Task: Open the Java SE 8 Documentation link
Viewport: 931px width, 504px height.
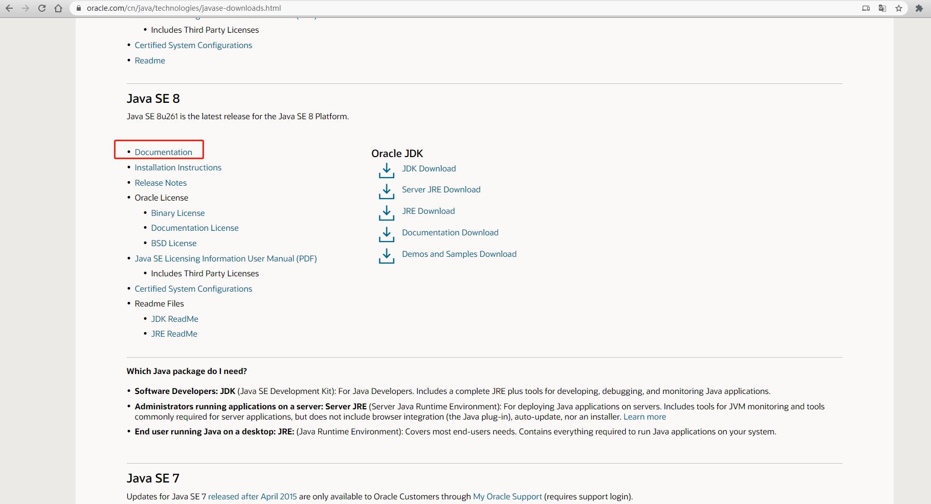Action: tap(164, 152)
